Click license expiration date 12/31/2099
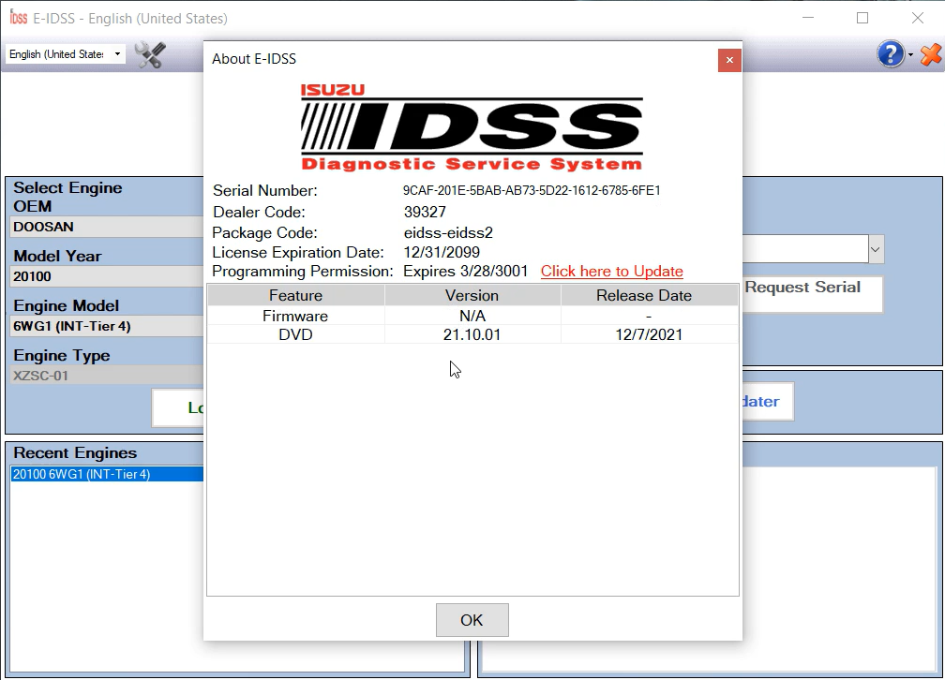The image size is (945, 680). tap(442, 252)
